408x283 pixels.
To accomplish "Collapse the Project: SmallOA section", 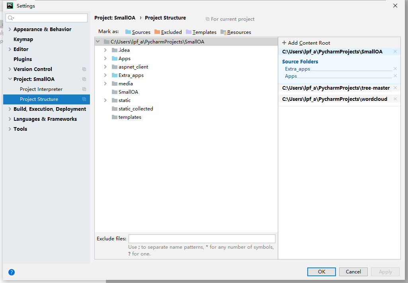I will point(10,79).
